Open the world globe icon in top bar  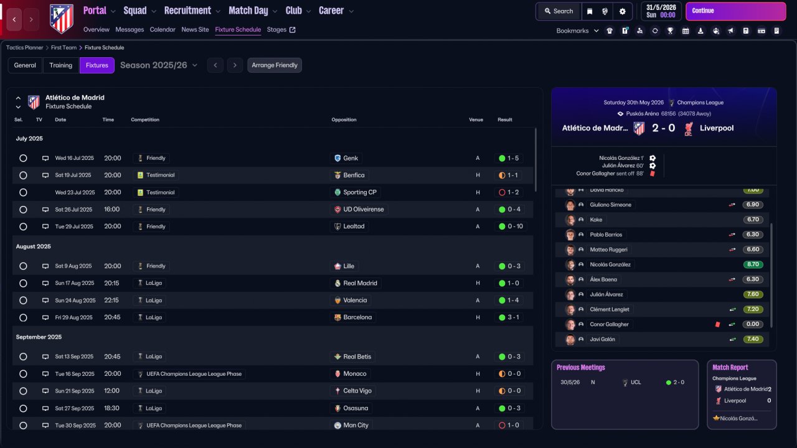click(605, 11)
